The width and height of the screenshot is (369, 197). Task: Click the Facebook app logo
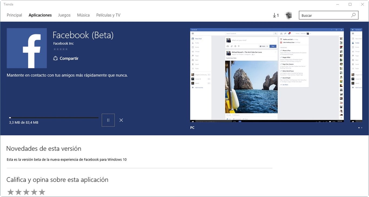coord(27,48)
